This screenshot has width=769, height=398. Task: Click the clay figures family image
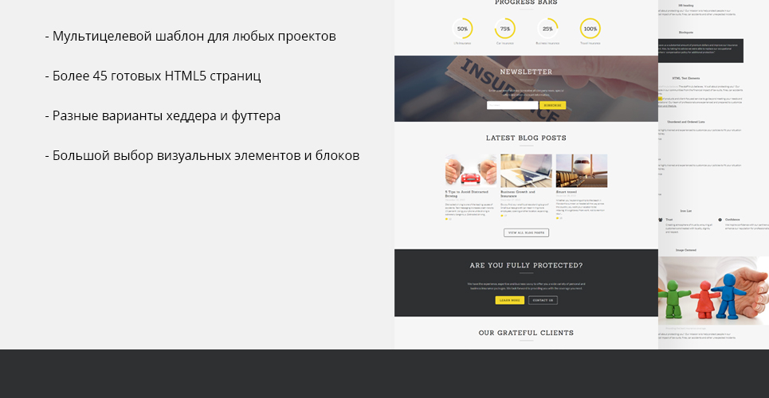click(x=713, y=291)
